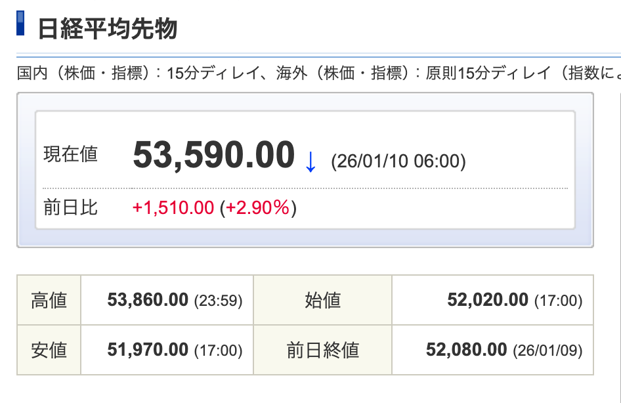Select the current price 53,590.00
Image resolution: width=621 pixels, height=403 pixels.
click(213, 156)
